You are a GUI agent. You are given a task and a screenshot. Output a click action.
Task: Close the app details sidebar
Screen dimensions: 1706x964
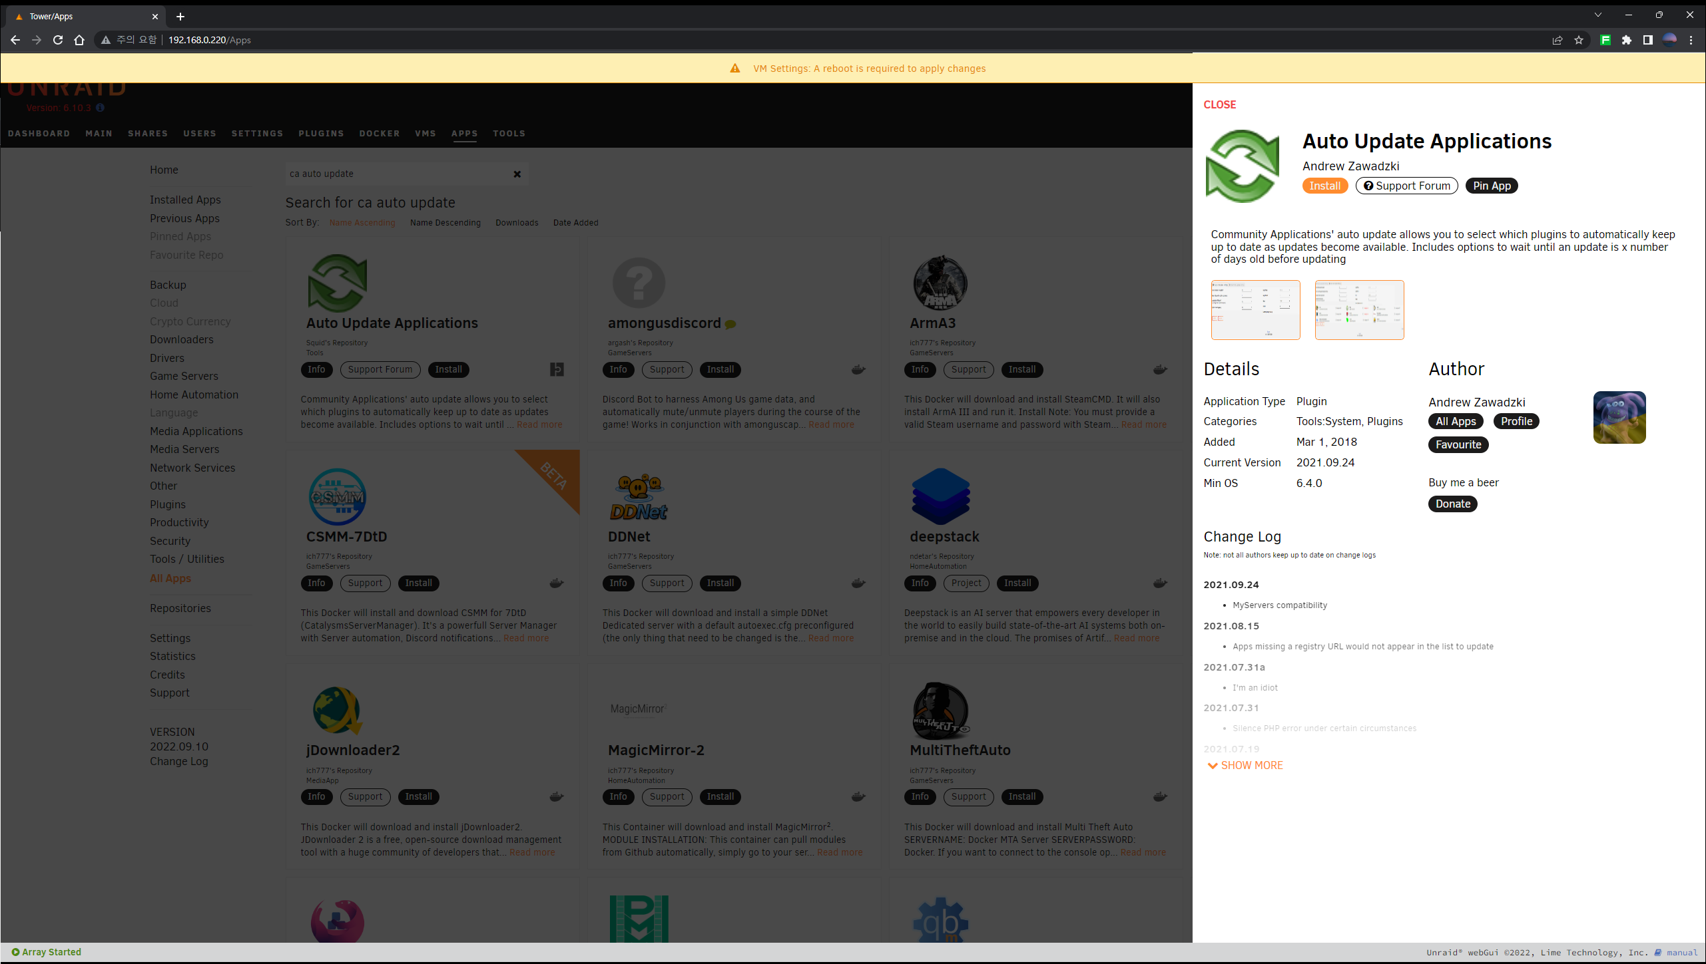point(1219,104)
